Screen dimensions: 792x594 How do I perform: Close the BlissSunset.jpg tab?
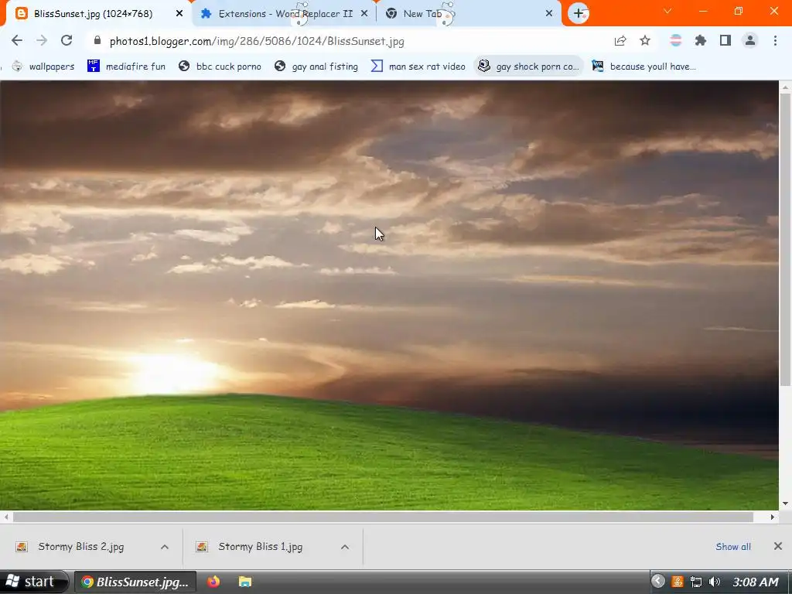(179, 14)
